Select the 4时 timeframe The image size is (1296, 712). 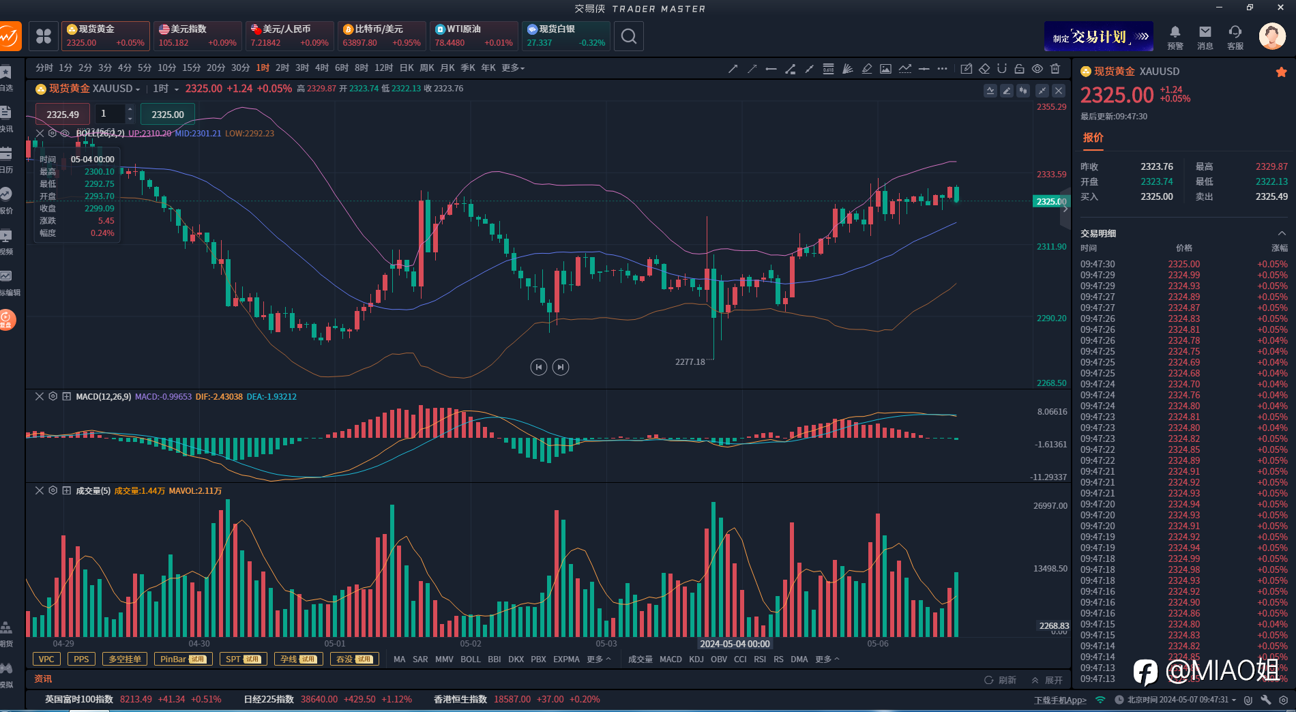click(322, 68)
